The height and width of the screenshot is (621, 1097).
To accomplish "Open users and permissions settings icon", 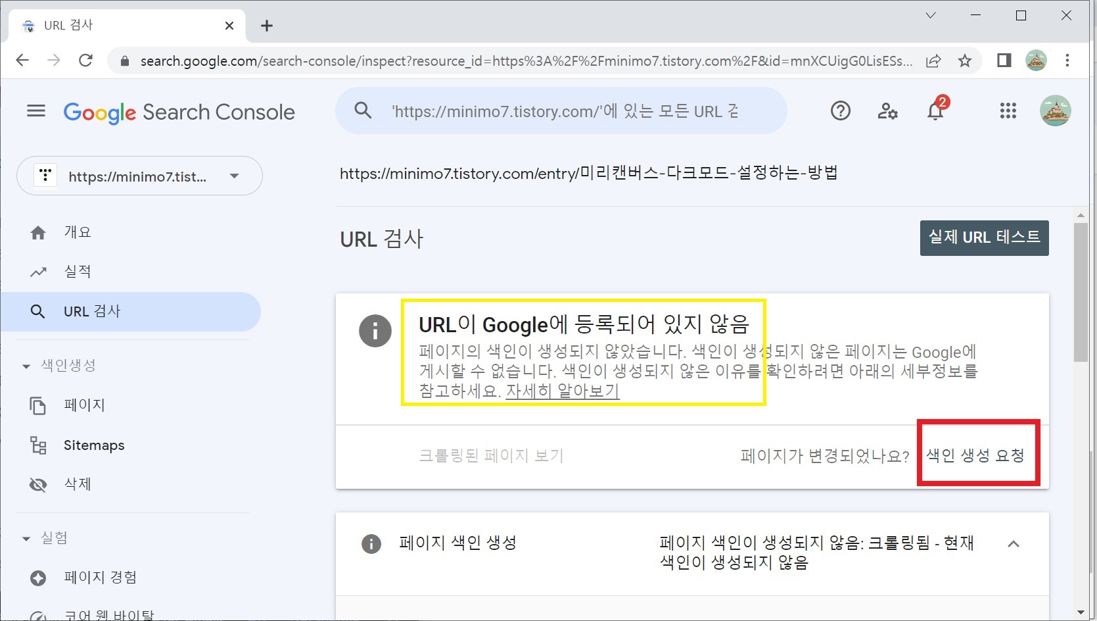I will tap(887, 111).
